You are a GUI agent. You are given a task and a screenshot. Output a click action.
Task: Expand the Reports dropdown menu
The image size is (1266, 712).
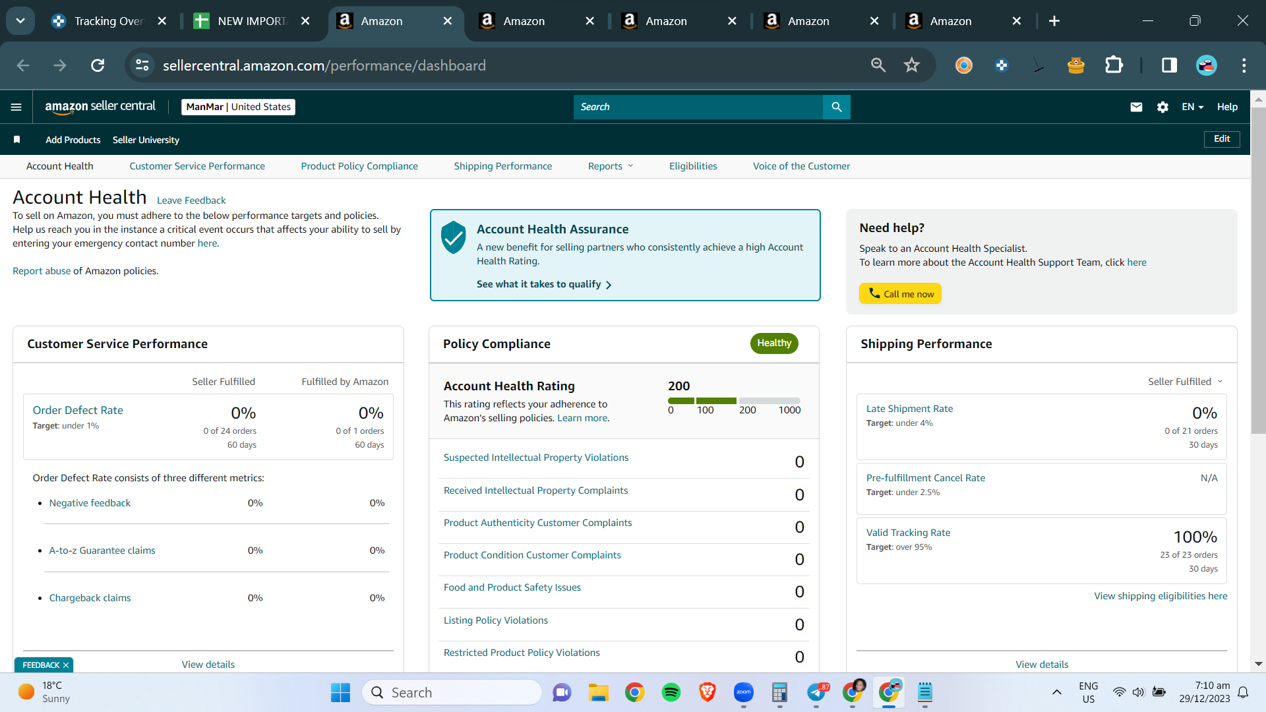(611, 166)
